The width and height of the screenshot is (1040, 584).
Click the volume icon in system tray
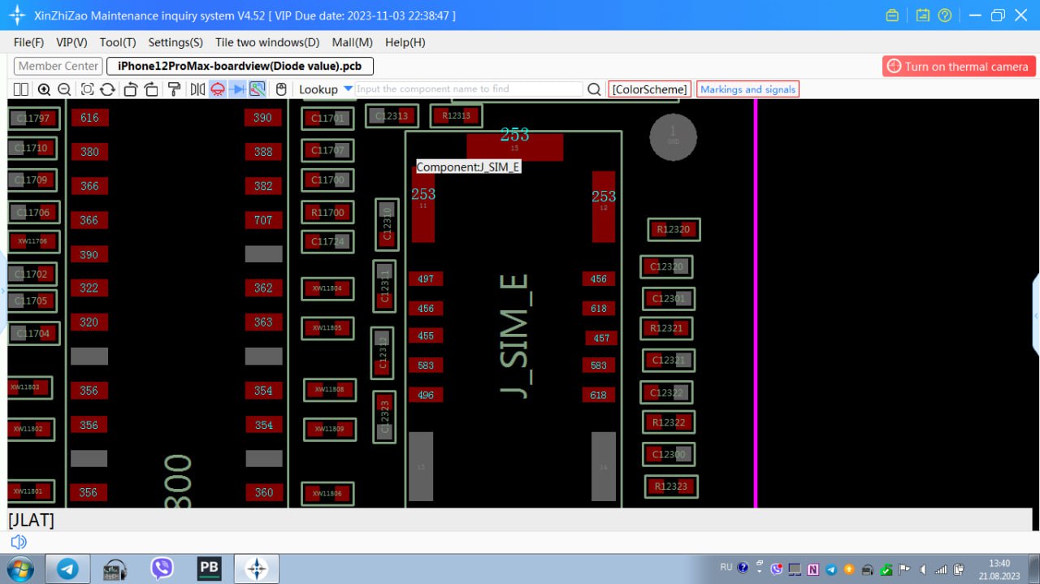(922, 569)
